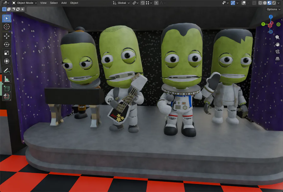Toggle snapping magnet icon
The height and width of the screenshot is (192, 283).
[142, 3]
